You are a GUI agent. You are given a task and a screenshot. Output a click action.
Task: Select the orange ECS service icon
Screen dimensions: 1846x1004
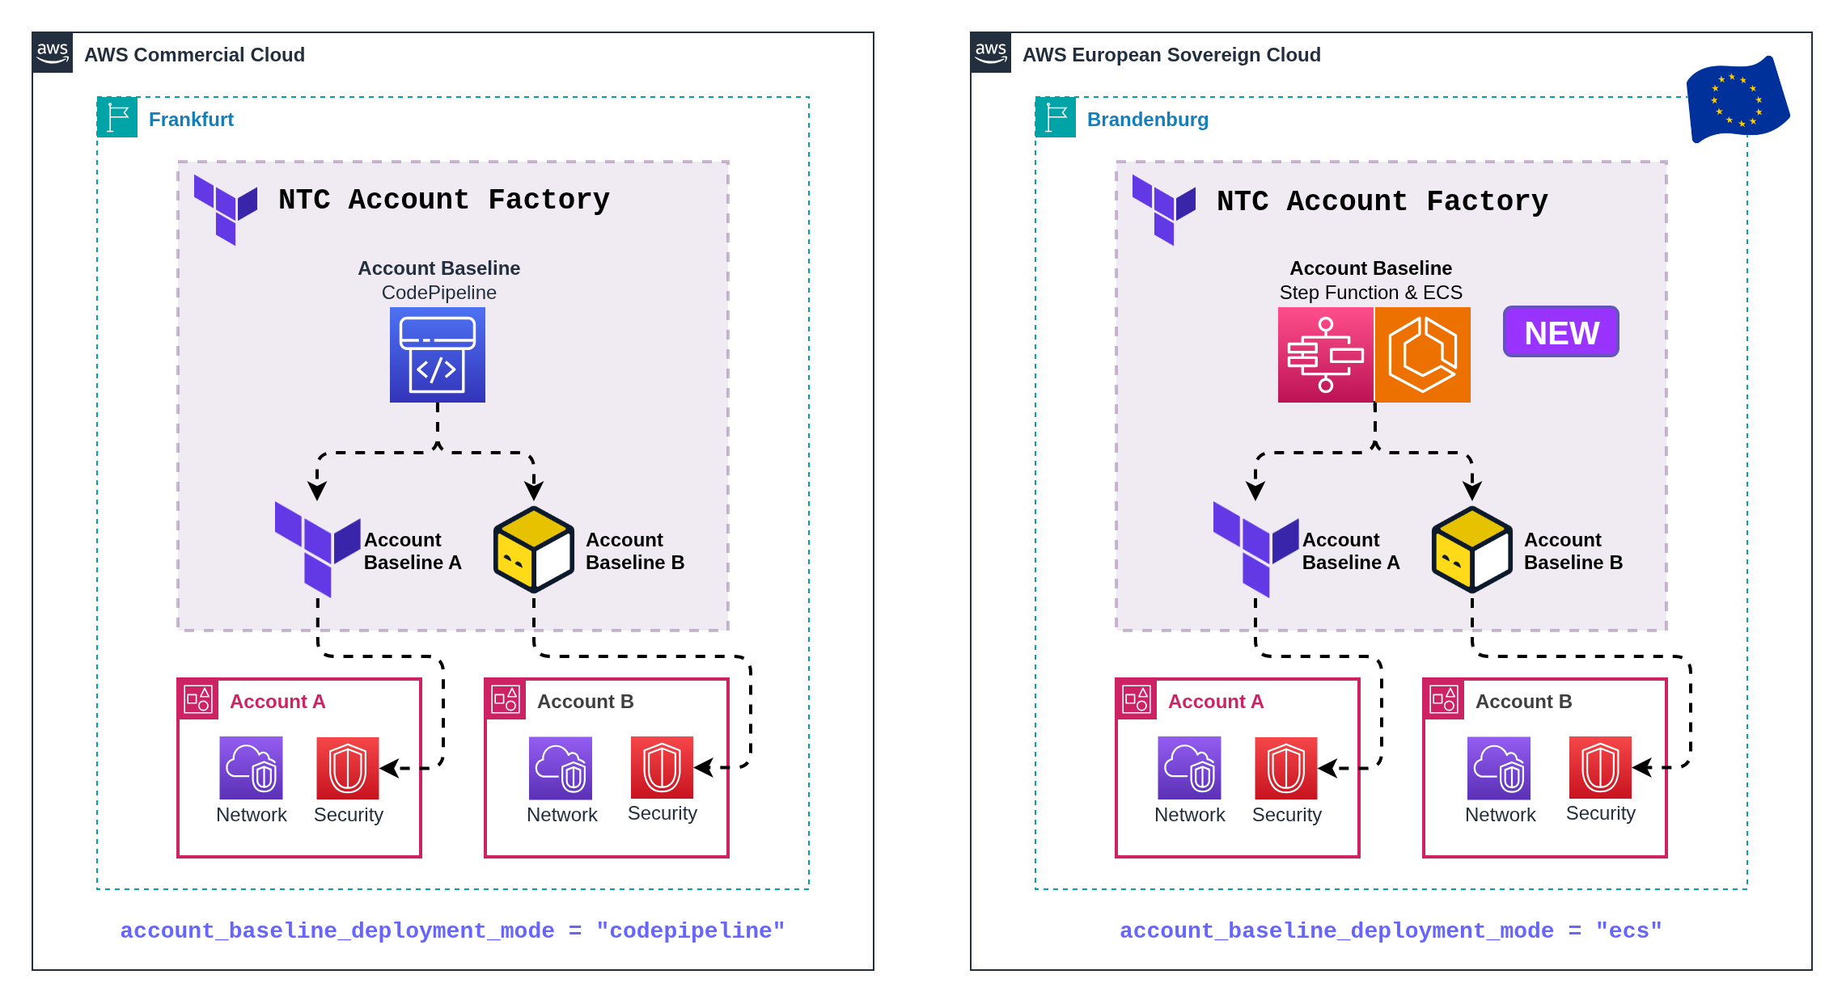[1423, 355]
